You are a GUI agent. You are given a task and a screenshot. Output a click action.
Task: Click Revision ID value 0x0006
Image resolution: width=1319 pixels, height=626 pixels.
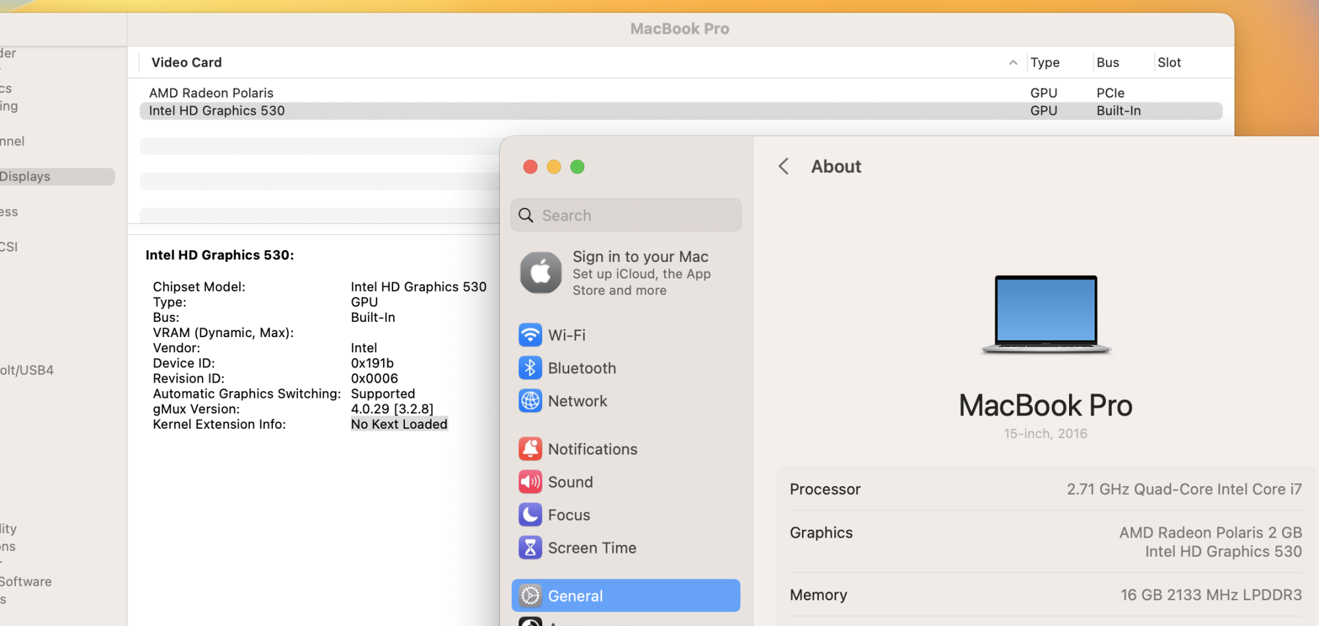point(375,379)
